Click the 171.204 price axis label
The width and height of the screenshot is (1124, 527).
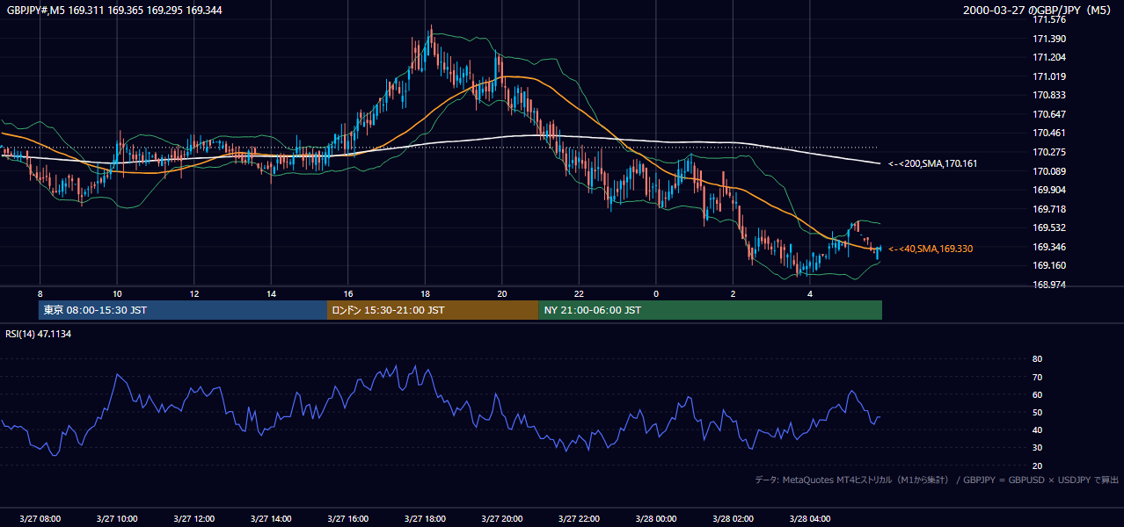coord(1049,57)
